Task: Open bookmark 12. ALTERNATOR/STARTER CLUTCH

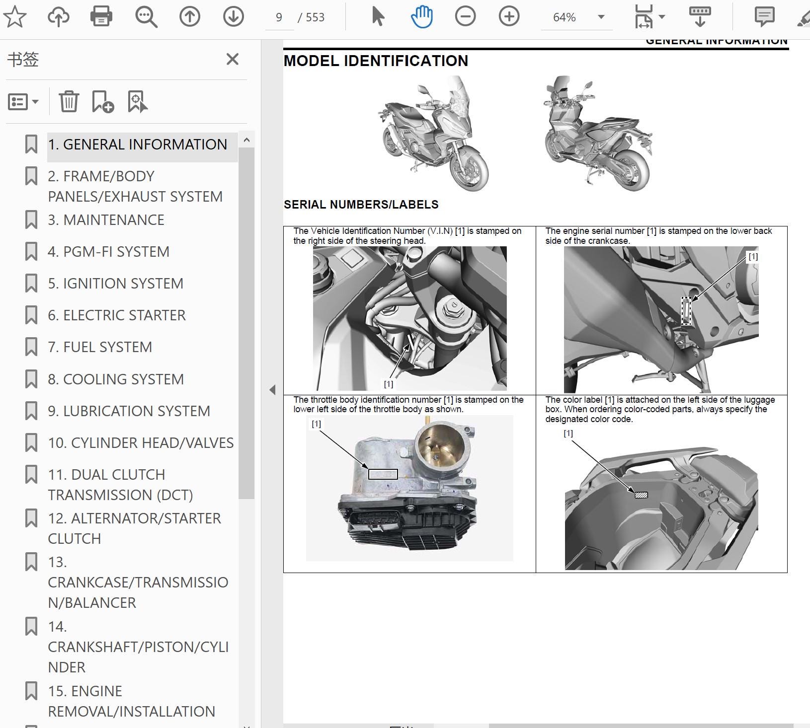Action: point(134,528)
